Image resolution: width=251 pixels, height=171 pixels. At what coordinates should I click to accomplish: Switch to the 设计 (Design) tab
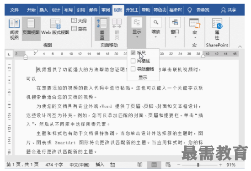[x=56, y=10]
